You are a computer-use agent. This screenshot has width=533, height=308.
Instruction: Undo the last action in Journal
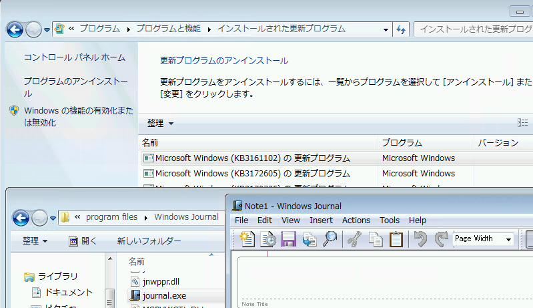[x=420, y=239]
